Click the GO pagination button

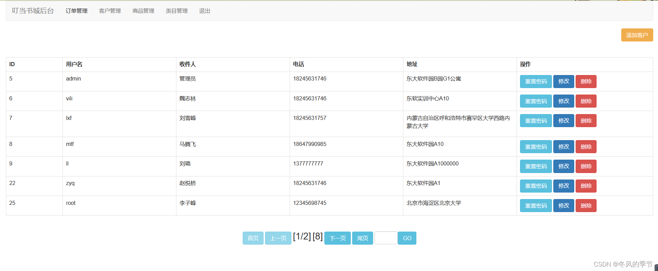point(407,238)
